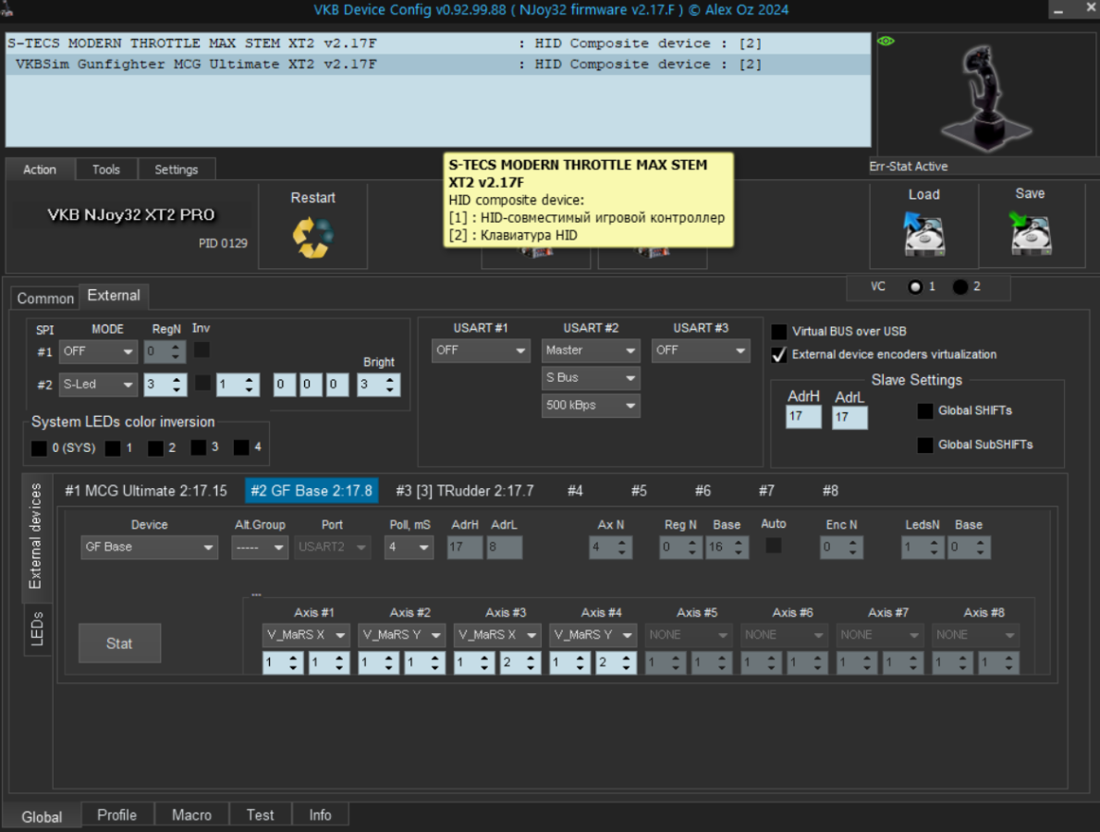Switch to the Profile bottom tab
The width and height of the screenshot is (1100, 832).
coord(116,814)
